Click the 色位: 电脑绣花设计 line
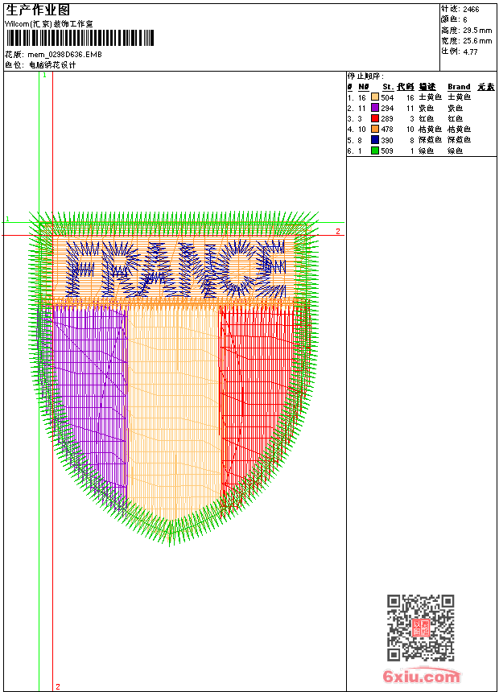Screen dimensions: 499x692 pos(40,65)
